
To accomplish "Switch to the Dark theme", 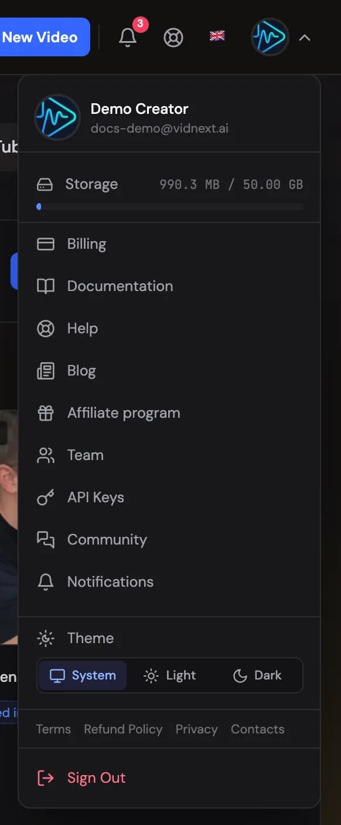I will coord(257,675).
